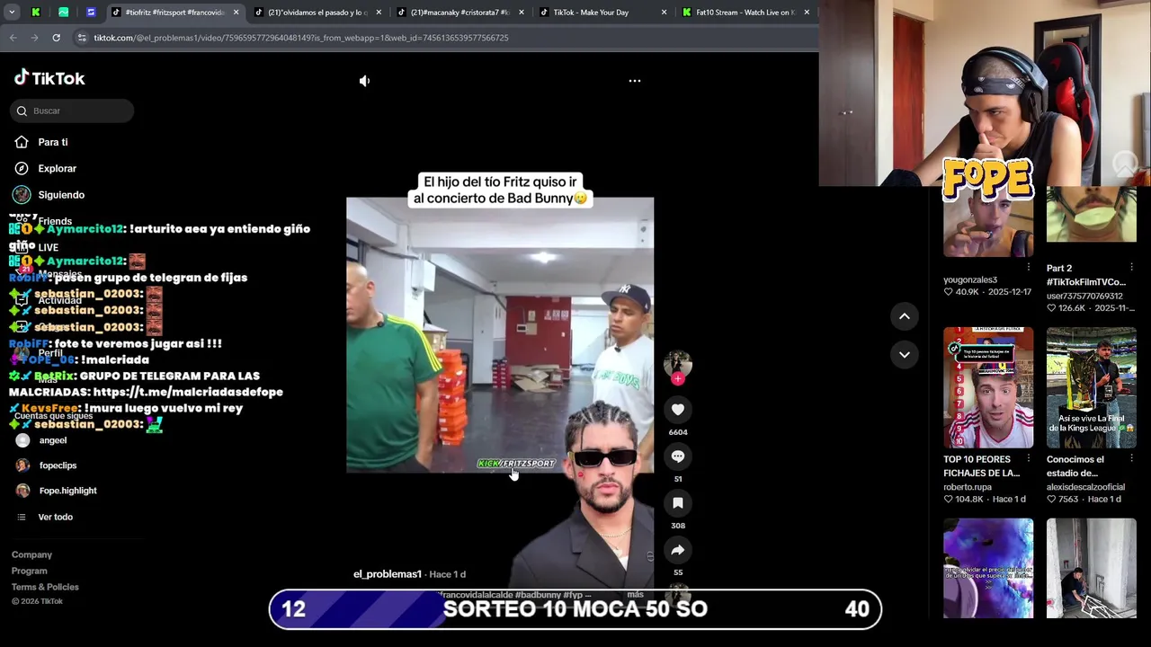The width and height of the screenshot is (1151, 647).
Task: Open the Para ti home feed
Action: coord(52,142)
